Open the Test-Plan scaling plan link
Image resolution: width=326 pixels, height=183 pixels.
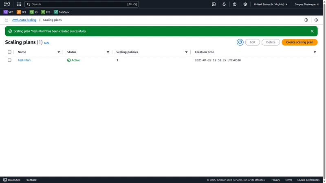coord(24,60)
